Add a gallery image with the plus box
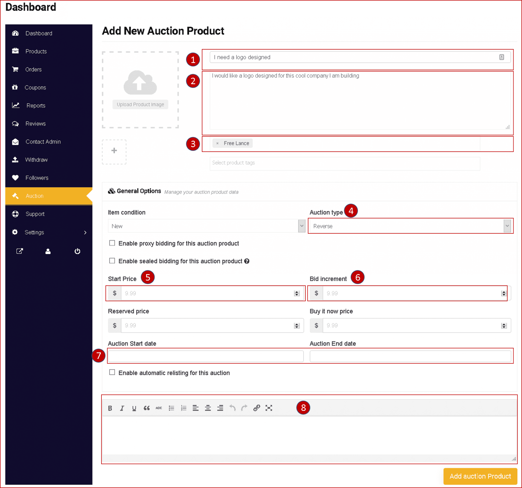 coord(114,152)
